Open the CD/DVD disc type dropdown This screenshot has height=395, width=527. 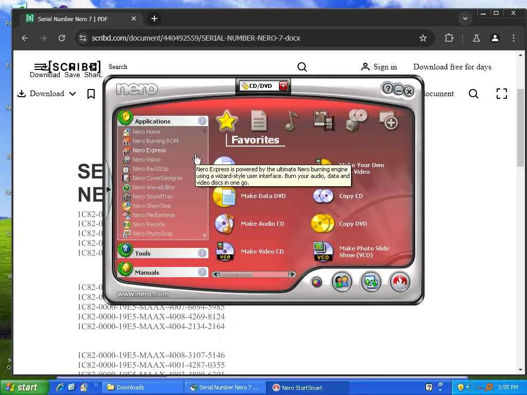284,86
